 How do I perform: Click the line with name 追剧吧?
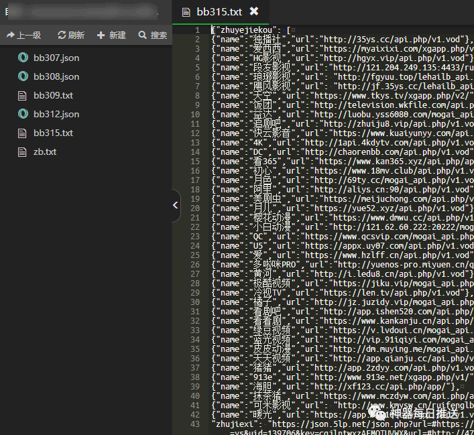(x=342, y=123)
